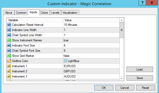Click the Cancel button
Image resolution: width=159 pixels, height=93 pixels.
pyautogui.click(x=125, y=88)
